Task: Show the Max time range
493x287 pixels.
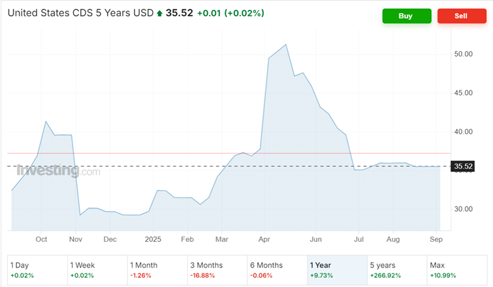Action: pyautogui.click(x=456, y=270)
